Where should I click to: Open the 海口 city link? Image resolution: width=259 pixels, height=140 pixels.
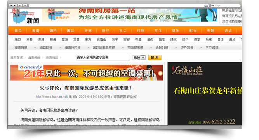tap(18, 40)
